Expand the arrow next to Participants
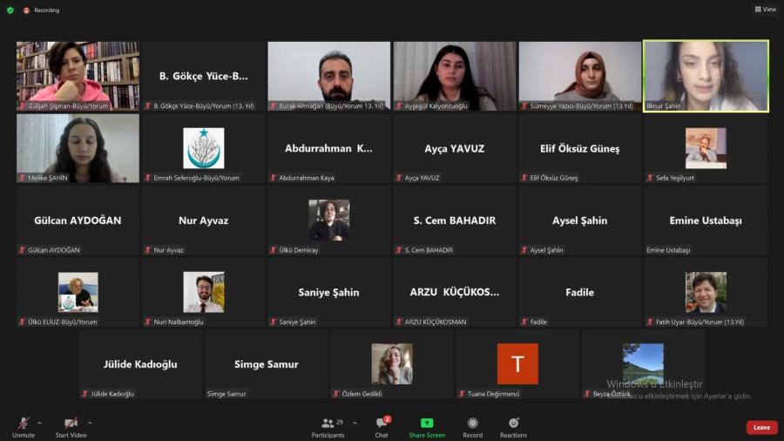This screenshot has height=441, width=784. click(355, 423)
